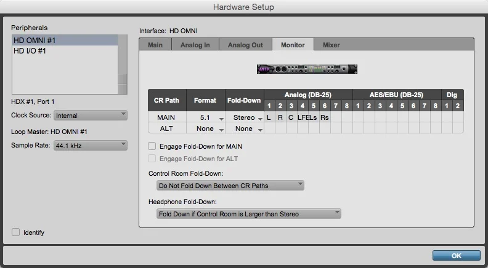
Task: Open MAIN path Fold-Down dropdown showing Stereo
Action: 245,117
